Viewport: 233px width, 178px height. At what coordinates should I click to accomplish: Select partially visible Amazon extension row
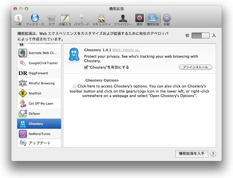[x=39, y=45]
